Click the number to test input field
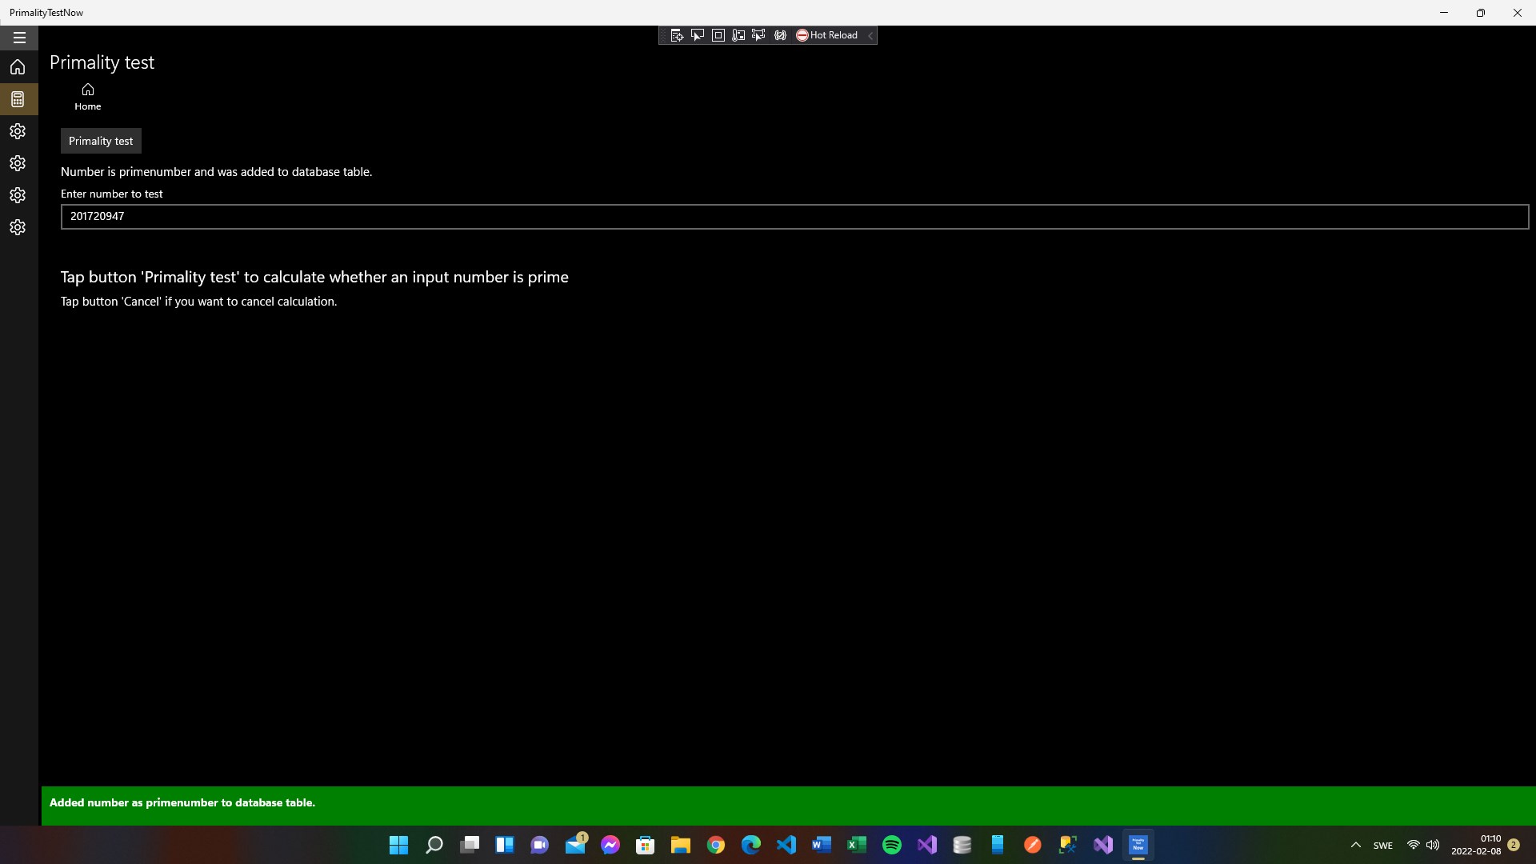This screenshot has height=864, width=1536. 794,216
